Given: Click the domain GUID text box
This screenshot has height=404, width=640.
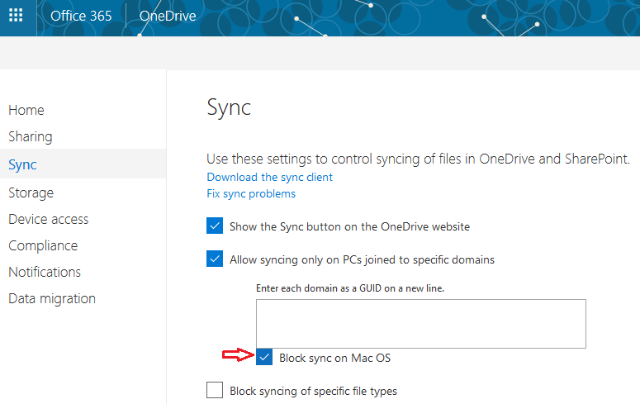Looking at the screenshot, I should click(x=421, y=324).
